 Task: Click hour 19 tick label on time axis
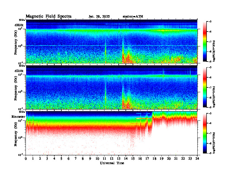(161, 159)
